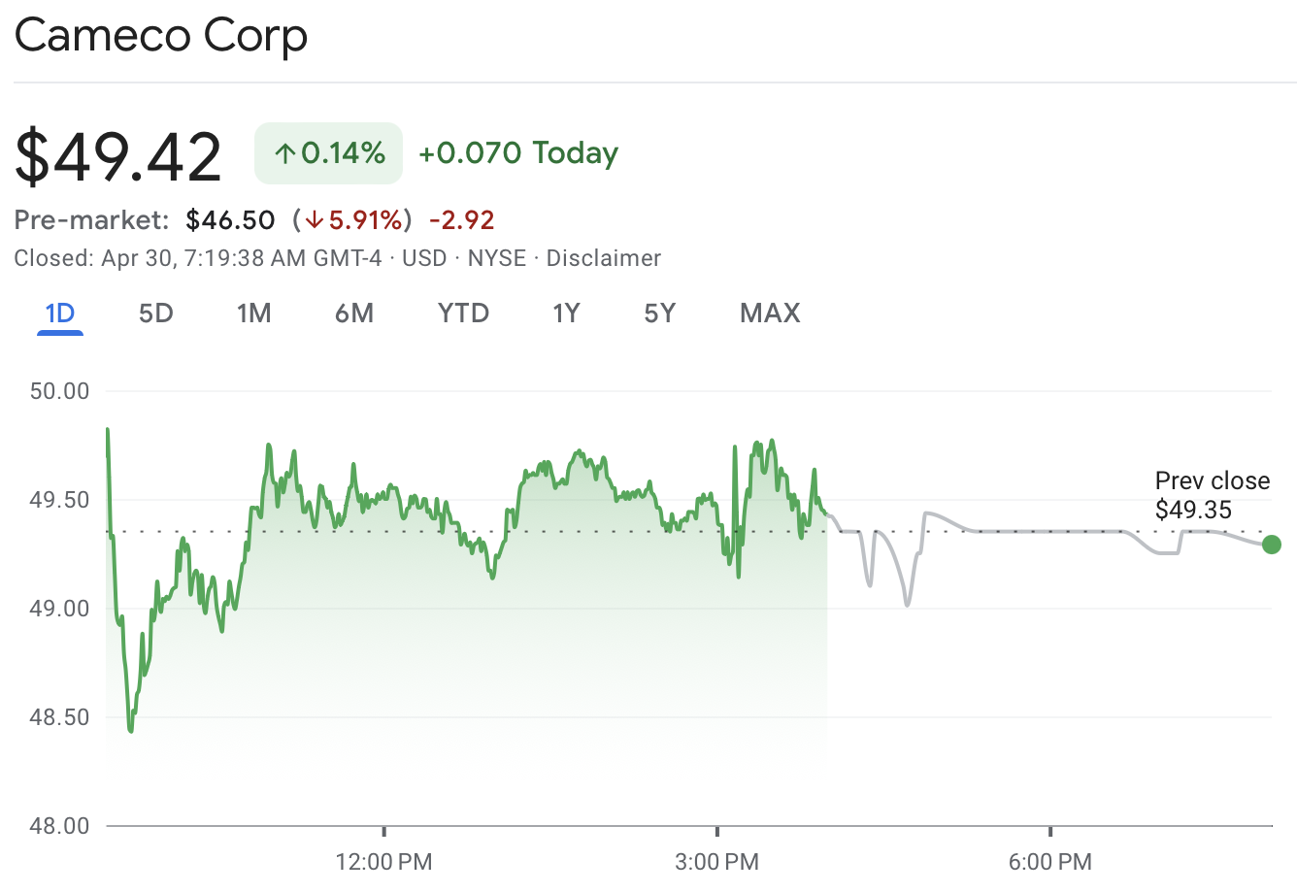Click the Prev close $49.35 label
Screen dimensions: 1297x893
pos(1212,495)
